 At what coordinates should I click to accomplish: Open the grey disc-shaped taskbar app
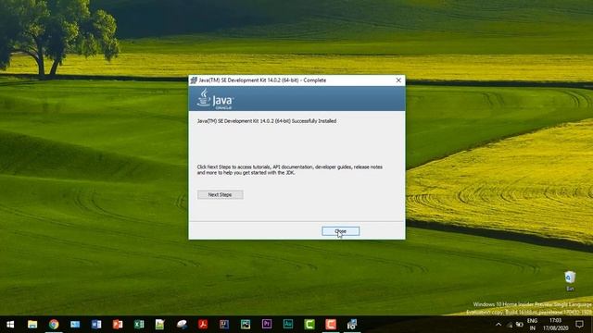[x=182, y=325]
